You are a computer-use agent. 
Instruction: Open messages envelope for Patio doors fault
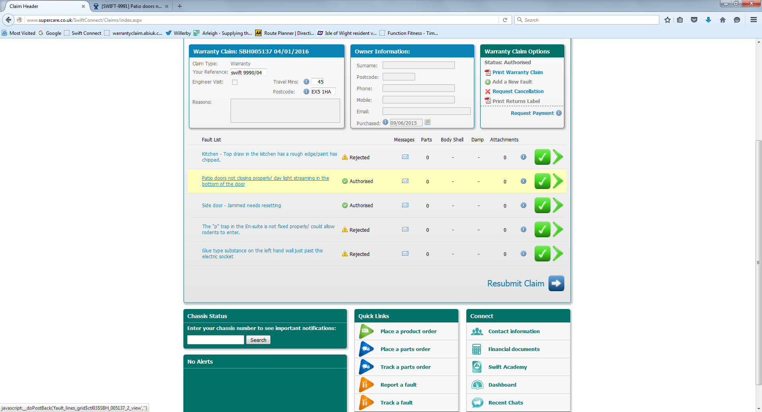tap(405, 181)
